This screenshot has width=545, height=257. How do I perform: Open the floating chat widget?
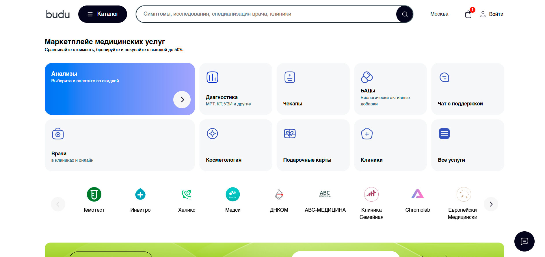tap(524, 241)
